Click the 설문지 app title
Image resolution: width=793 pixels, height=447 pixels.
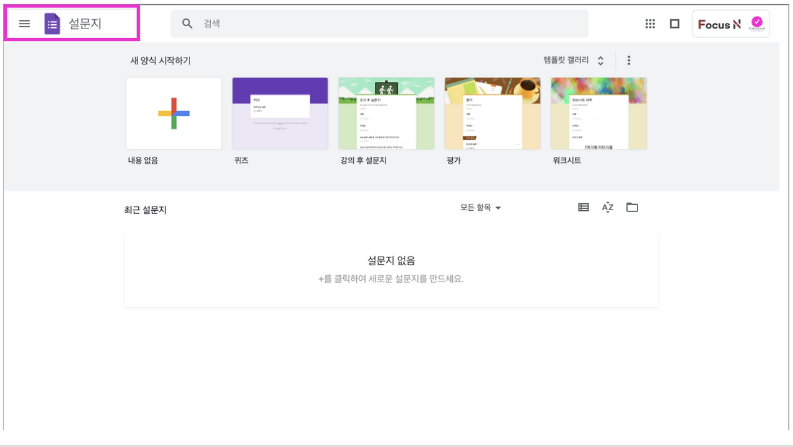click(82, 24)
